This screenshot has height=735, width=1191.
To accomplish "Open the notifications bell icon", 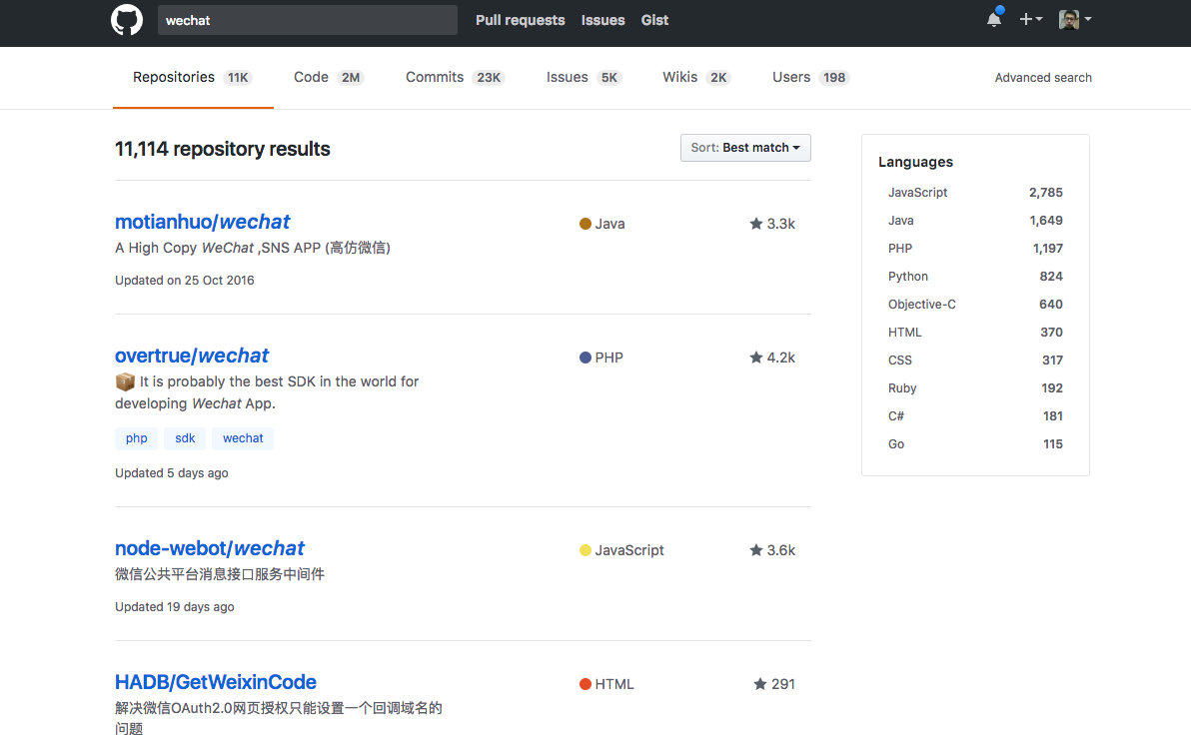I will pos(993,19).
